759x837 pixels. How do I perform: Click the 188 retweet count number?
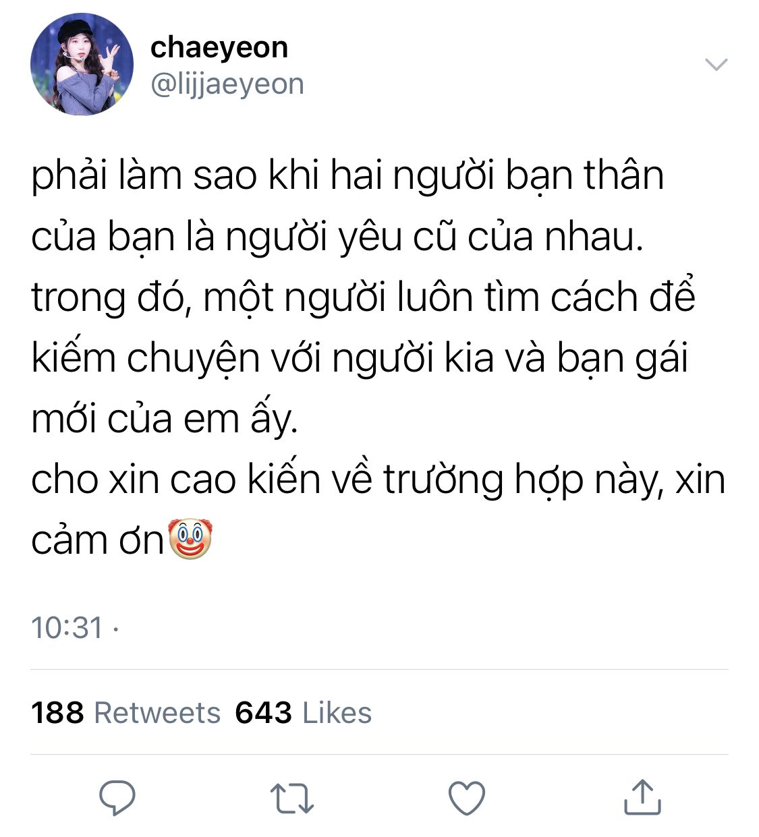coord(57,713)
